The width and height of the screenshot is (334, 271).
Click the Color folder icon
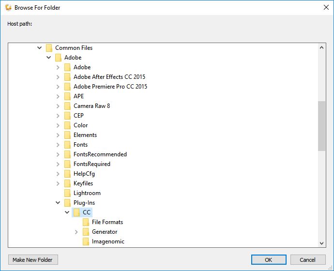pos(67,125)
